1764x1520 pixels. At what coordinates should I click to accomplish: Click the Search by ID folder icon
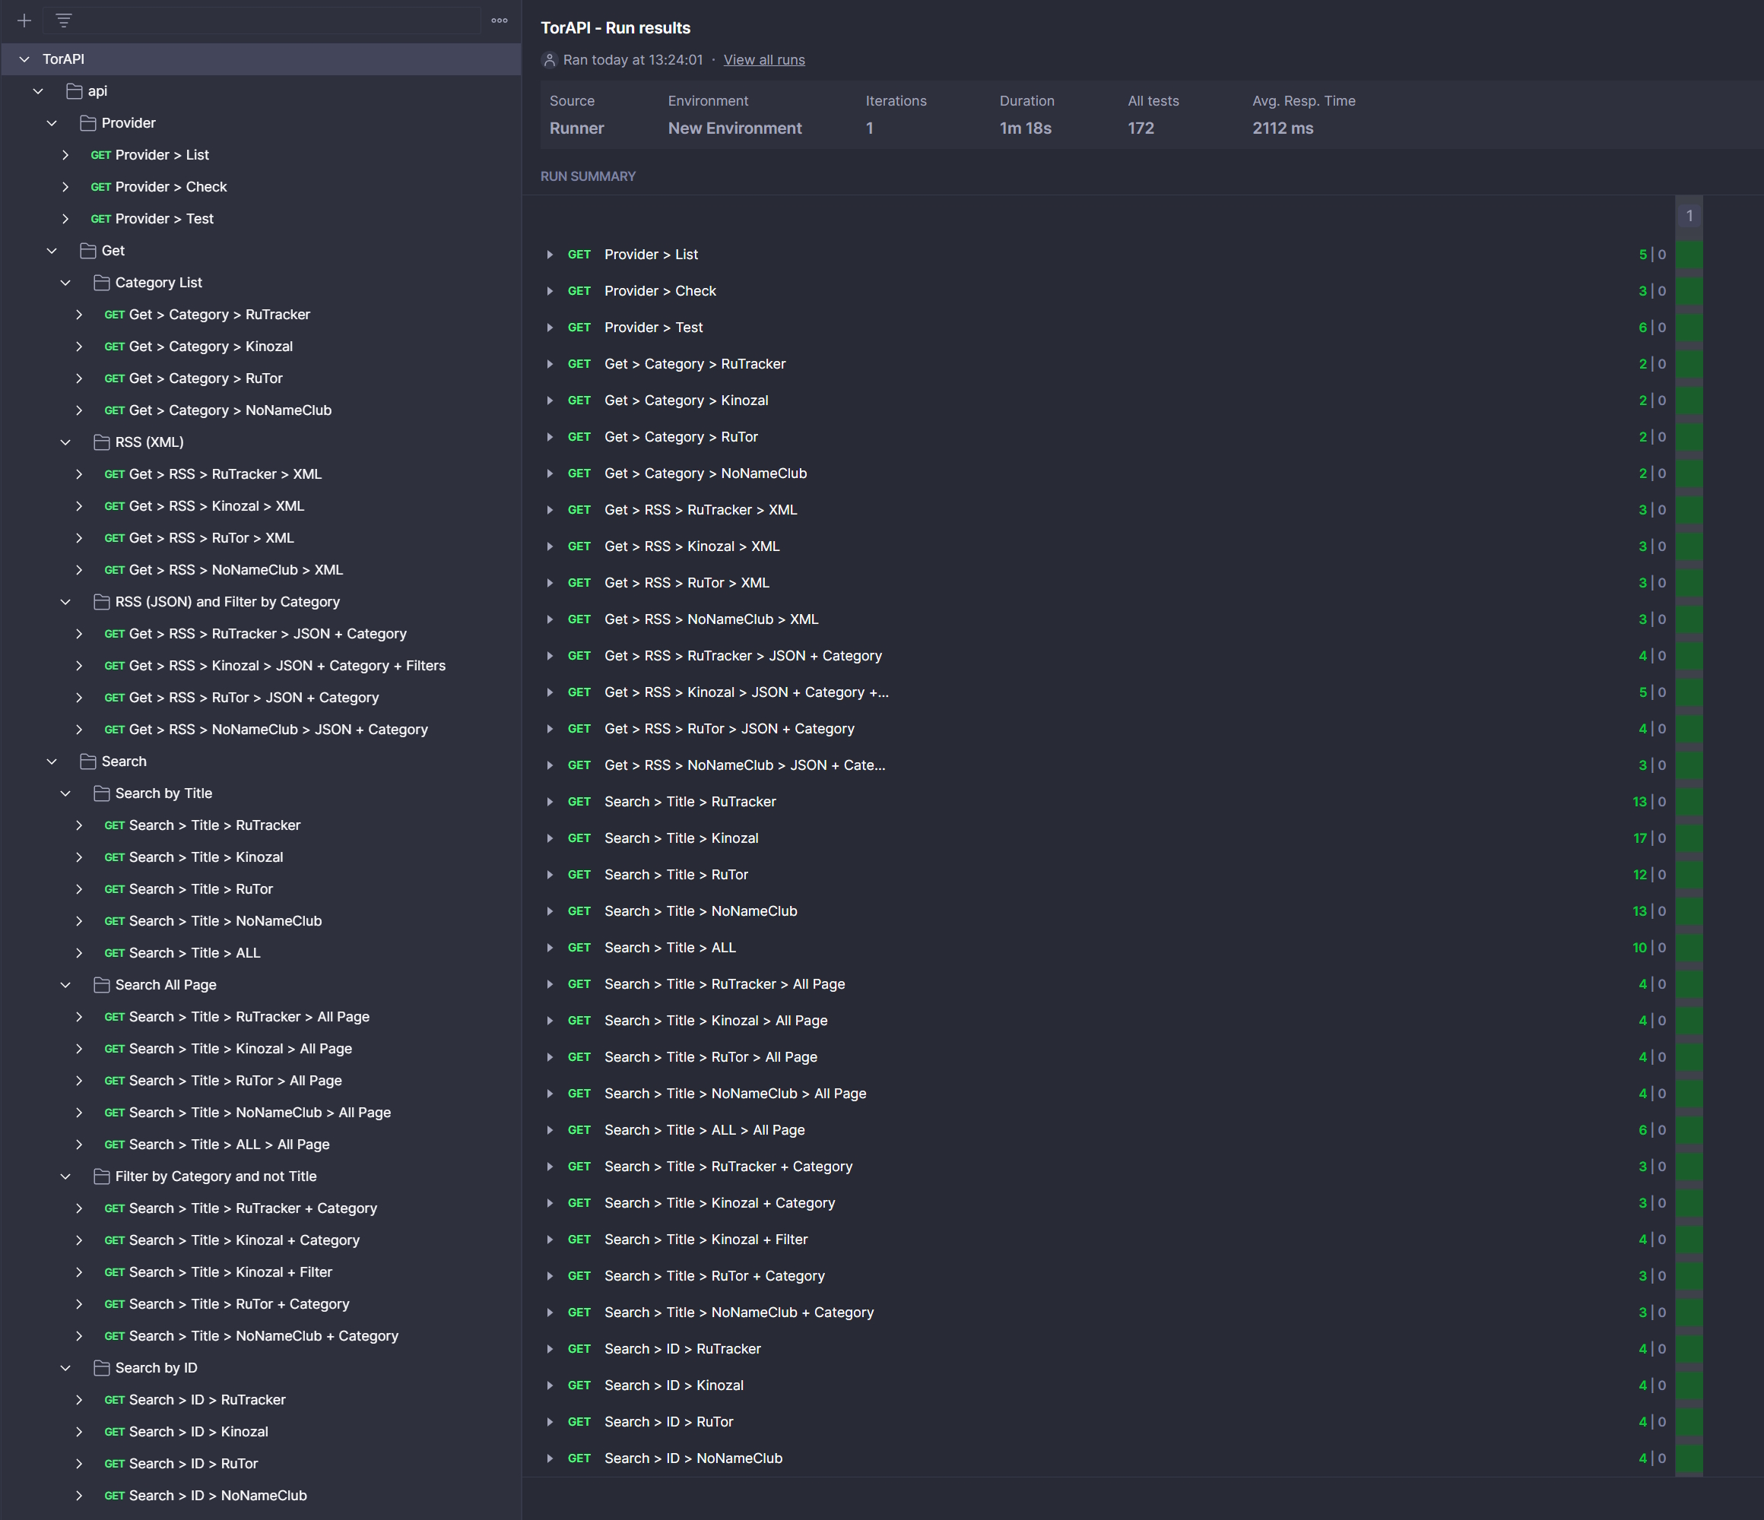(101, 1368)
